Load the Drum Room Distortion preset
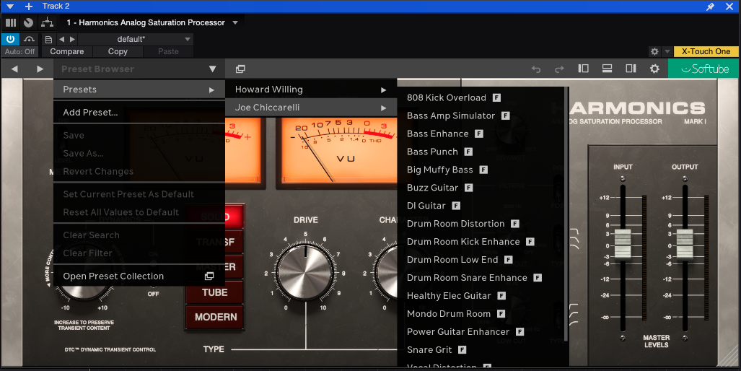741x371 pixels. pos(481,224)
